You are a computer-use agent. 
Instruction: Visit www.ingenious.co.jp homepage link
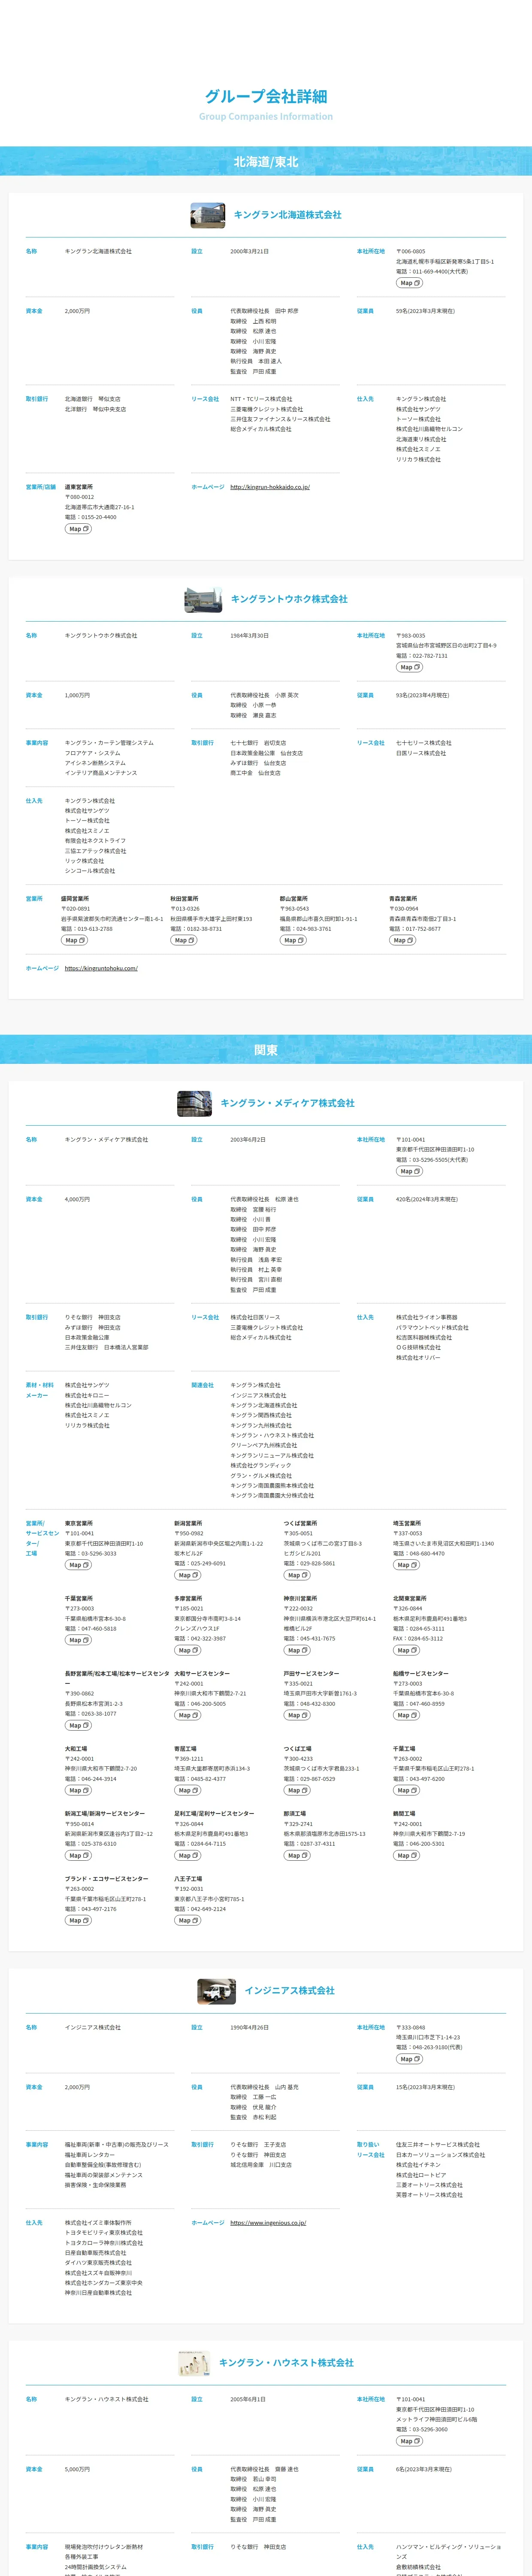pos(268,2223)
